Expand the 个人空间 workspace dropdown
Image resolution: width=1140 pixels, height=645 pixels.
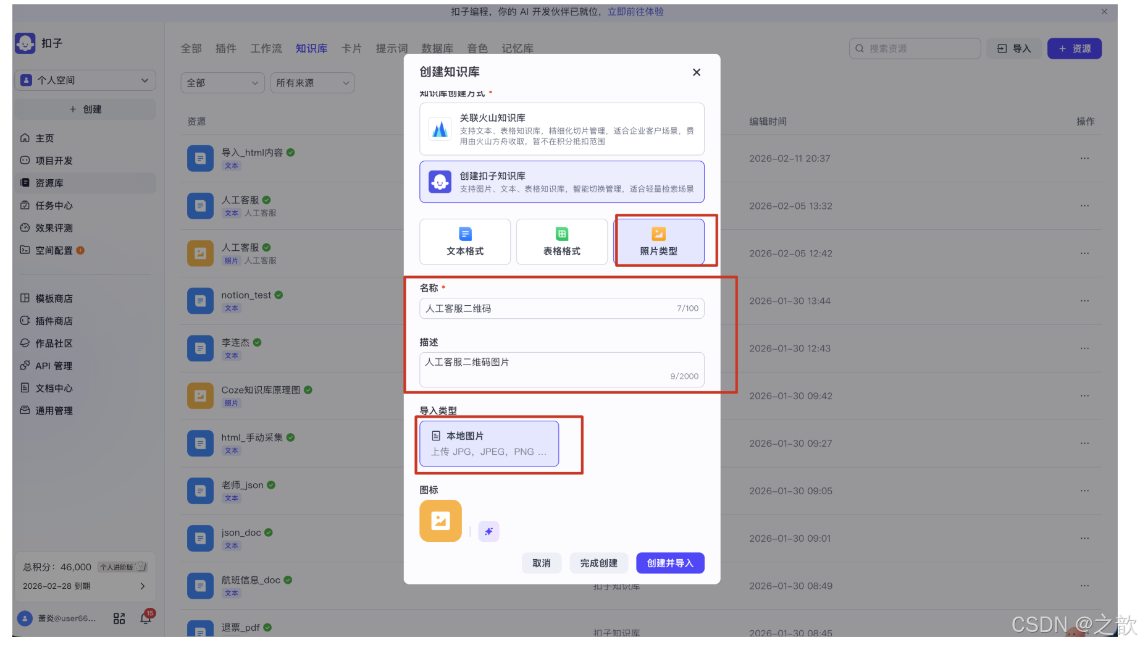85,80
